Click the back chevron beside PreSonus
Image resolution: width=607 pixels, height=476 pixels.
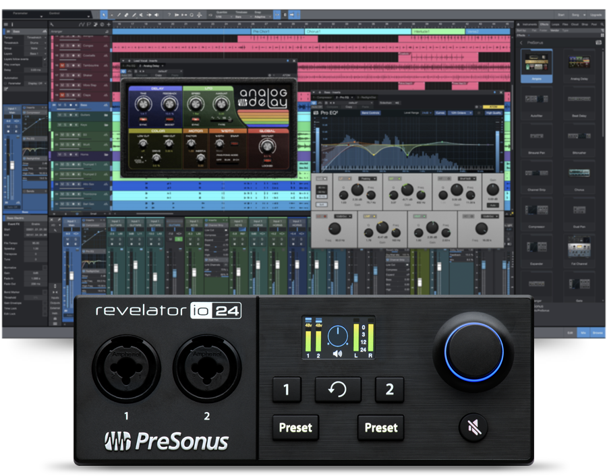coord(521,42)
